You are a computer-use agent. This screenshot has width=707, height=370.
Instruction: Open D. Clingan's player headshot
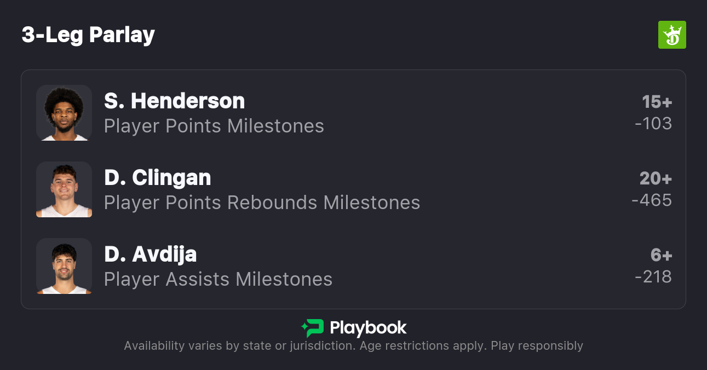coord(64,189)
